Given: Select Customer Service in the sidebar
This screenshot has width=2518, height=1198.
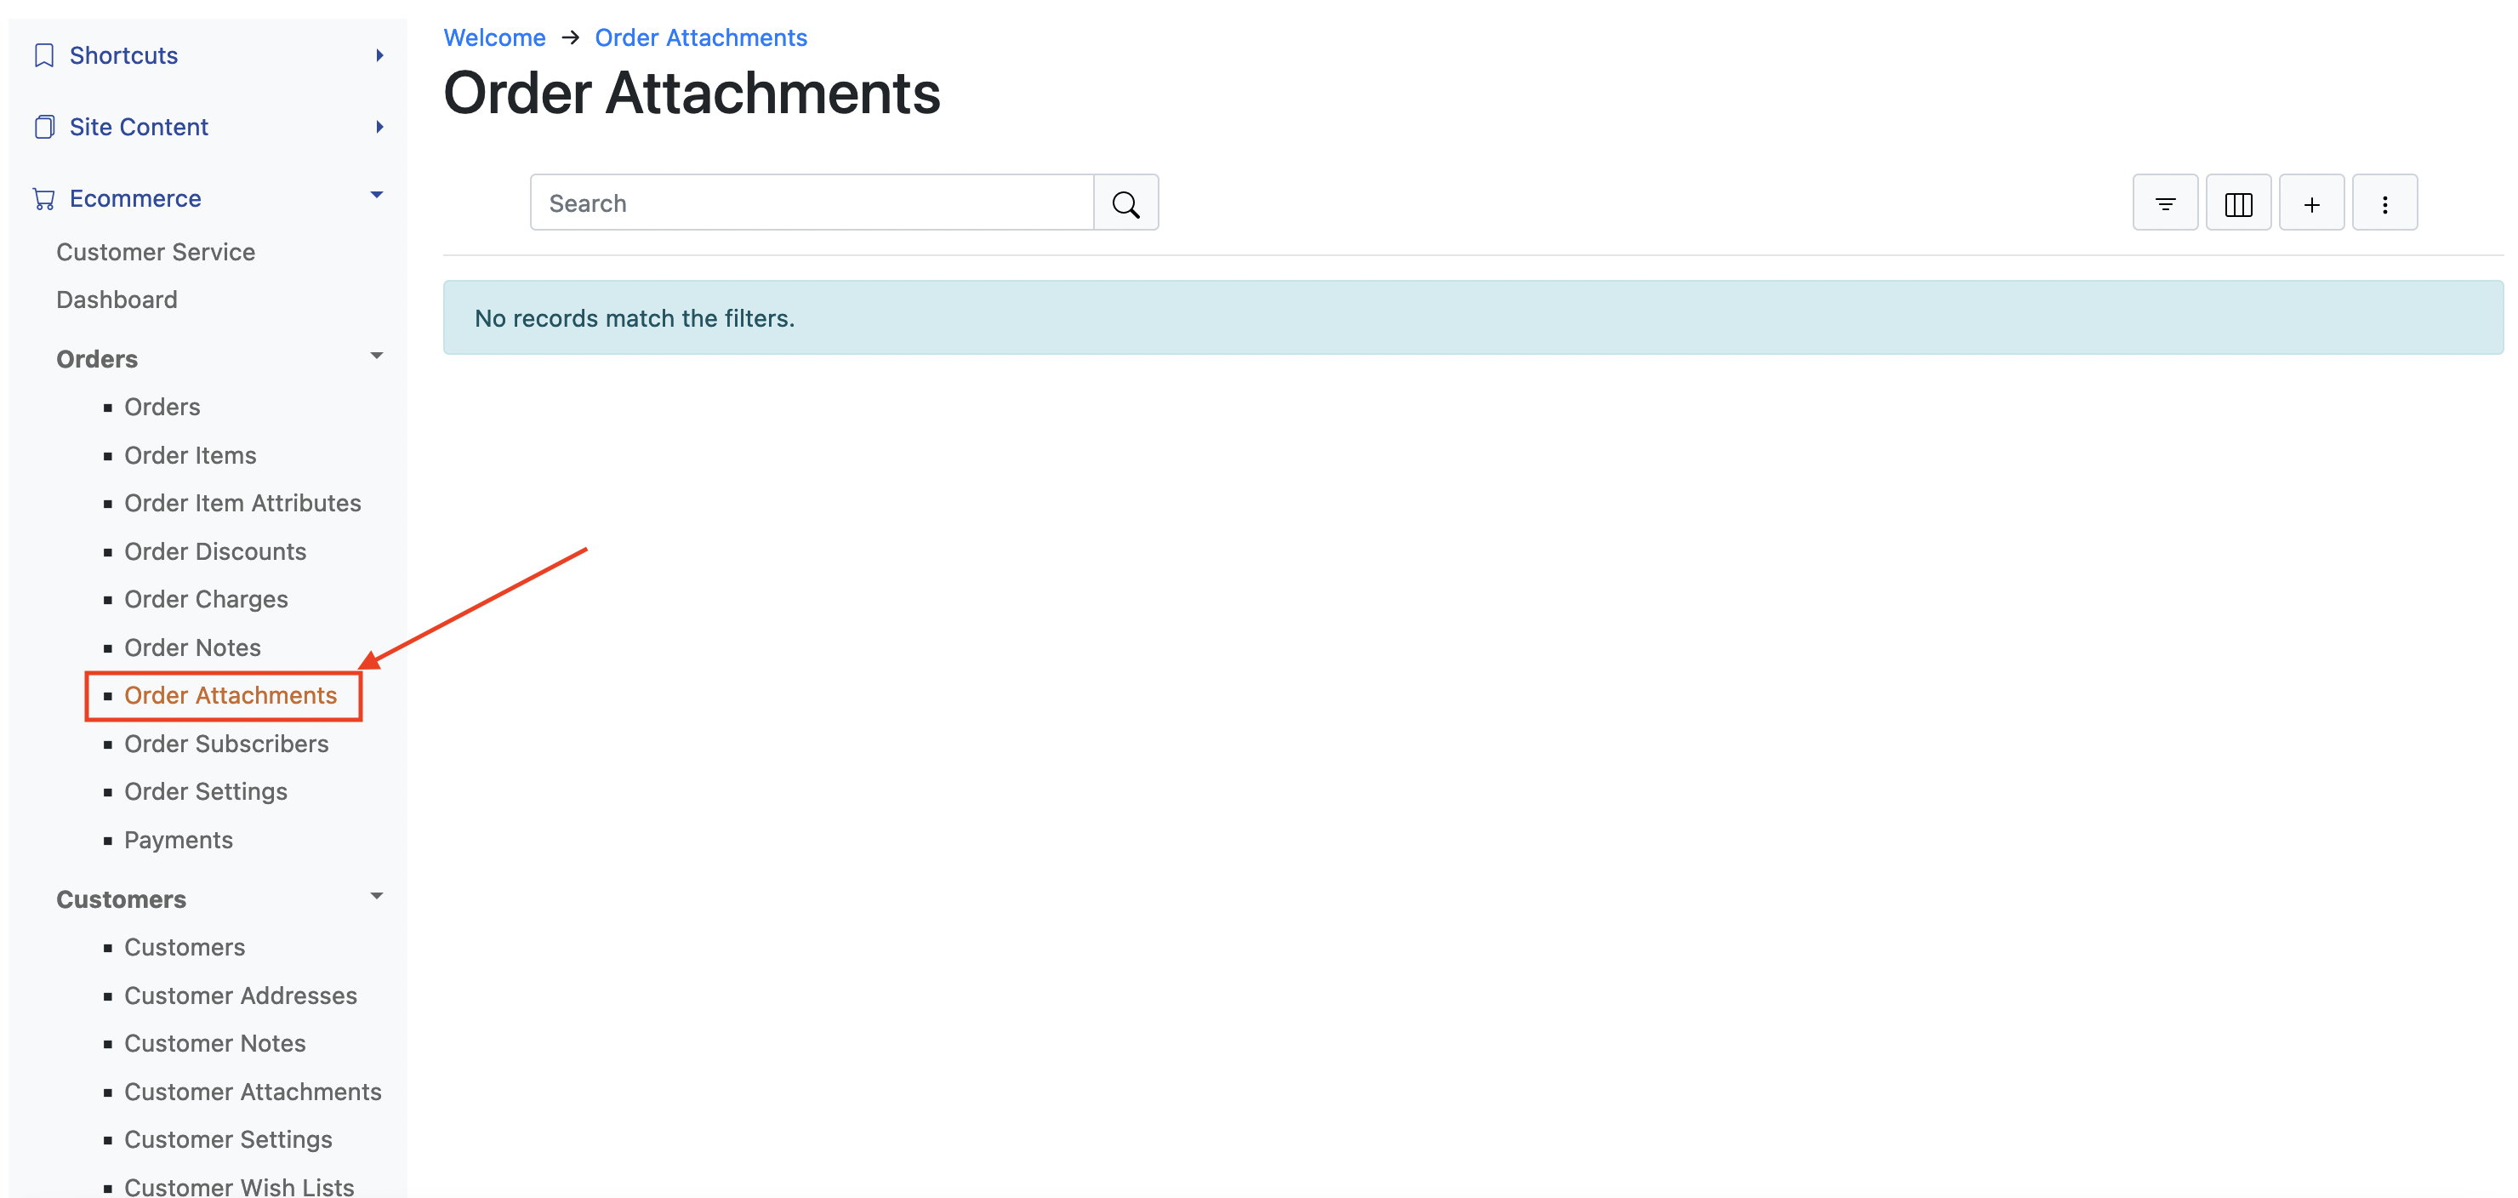Looking at the screenshot, I should coord(156,251).
